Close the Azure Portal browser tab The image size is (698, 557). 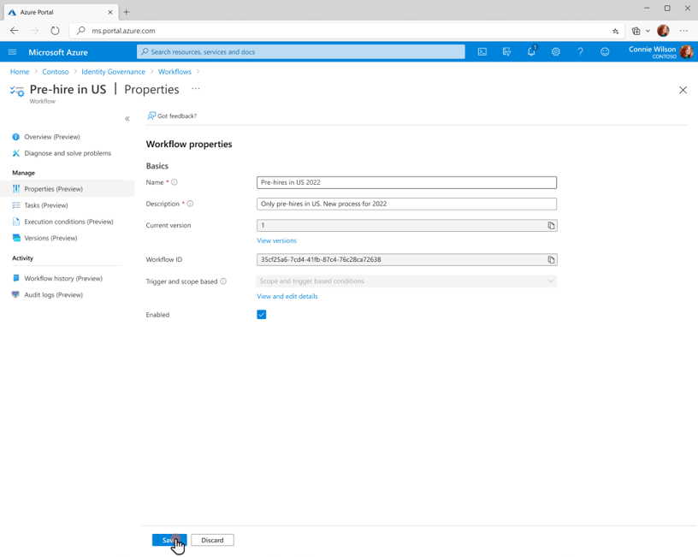[x=110, y=13]
